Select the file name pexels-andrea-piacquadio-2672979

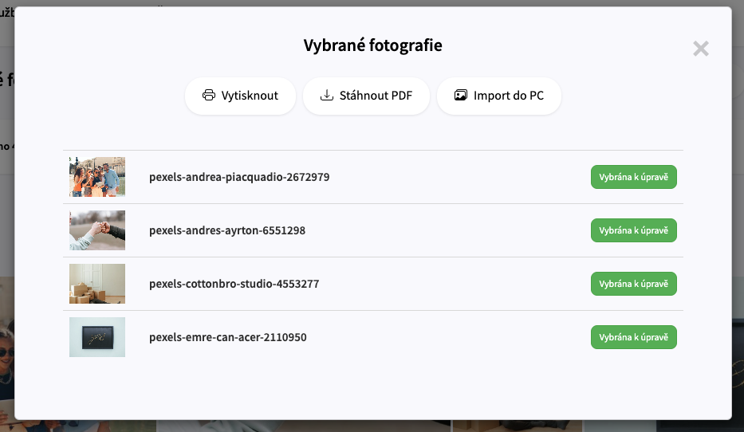coord(239,177)
